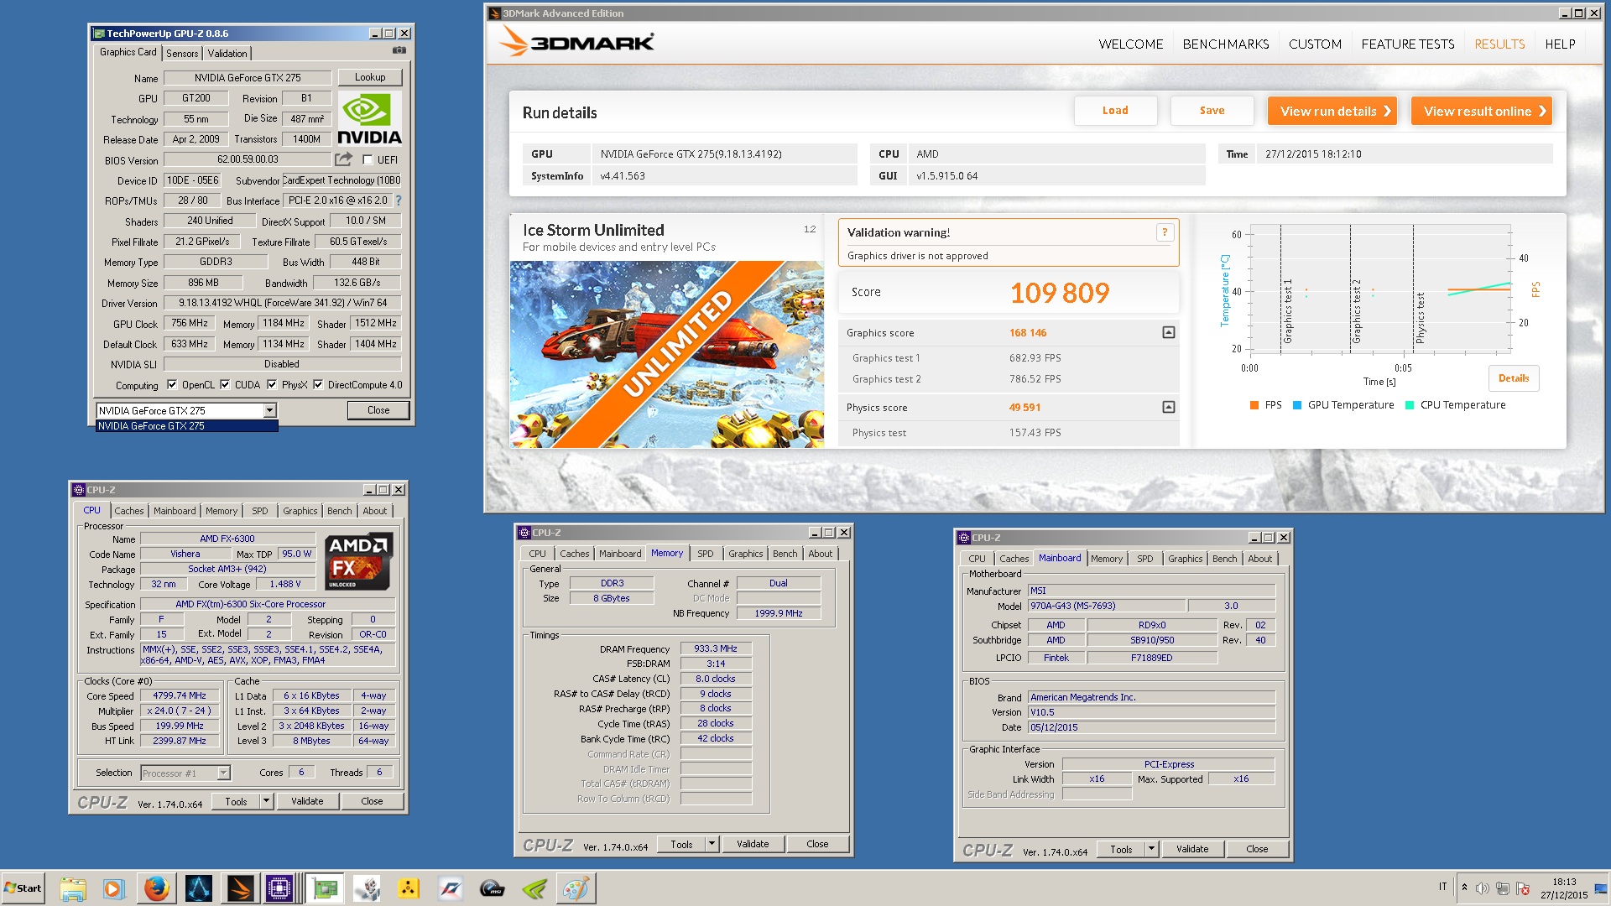1611x906 pixels.
Task: Open Windows Media Player from the taskbar
Action: [114, 888]
